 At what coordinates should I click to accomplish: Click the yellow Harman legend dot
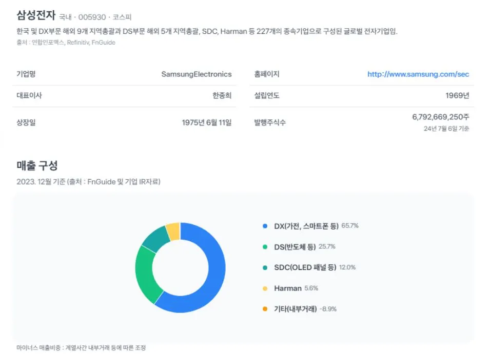click(265, 288)
